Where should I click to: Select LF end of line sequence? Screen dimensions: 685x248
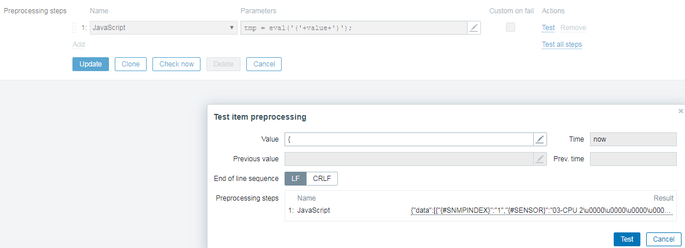[296, 179]
